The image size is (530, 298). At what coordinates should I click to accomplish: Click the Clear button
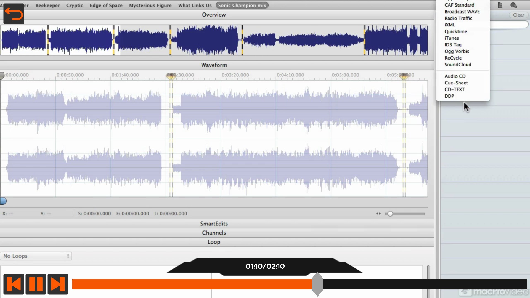(x=518, y=15)
